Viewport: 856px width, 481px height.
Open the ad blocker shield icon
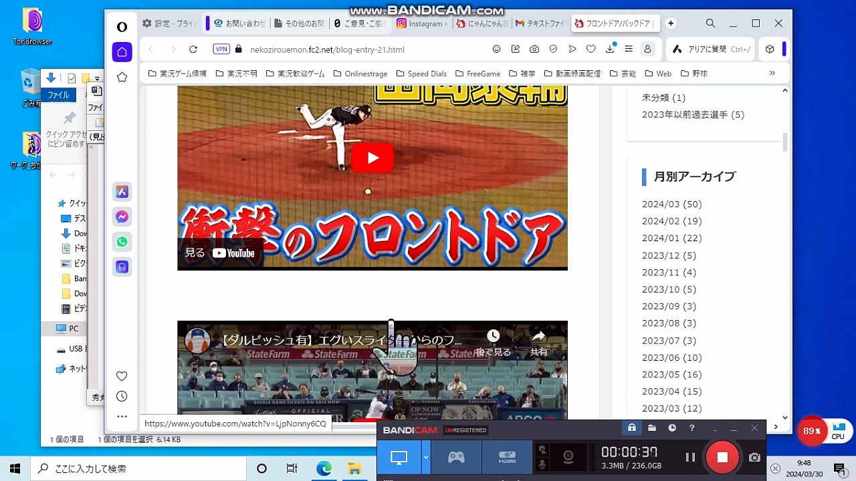(553, 49)
